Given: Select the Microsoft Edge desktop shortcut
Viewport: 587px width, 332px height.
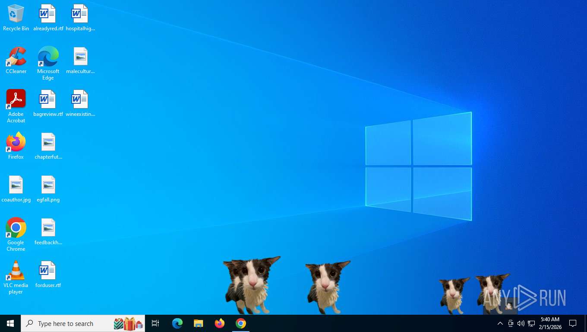Looking at the screenshot, I should pos(48,64).
